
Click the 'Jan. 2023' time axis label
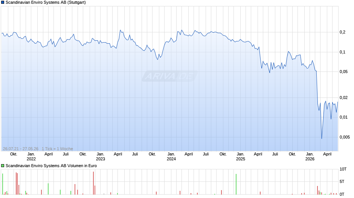[101, 157]
